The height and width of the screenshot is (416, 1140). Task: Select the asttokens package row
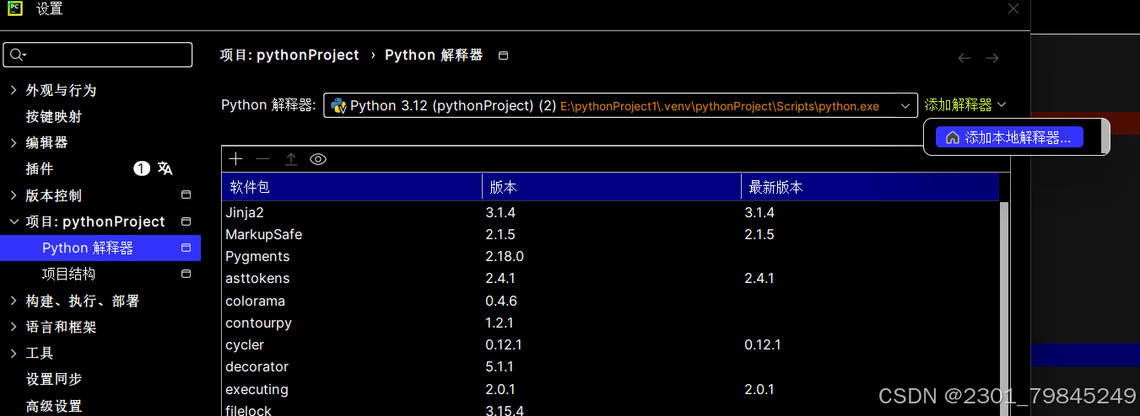coord(610,278)
